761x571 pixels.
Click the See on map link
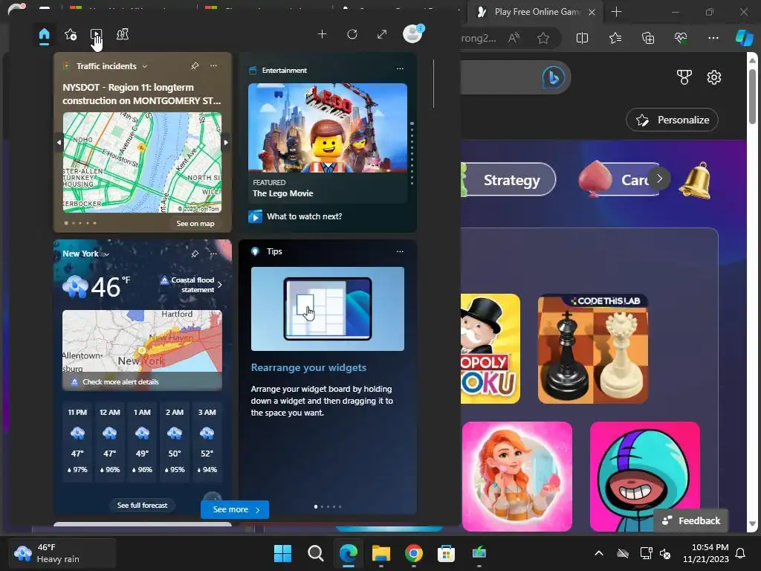[x=195, y=223]
